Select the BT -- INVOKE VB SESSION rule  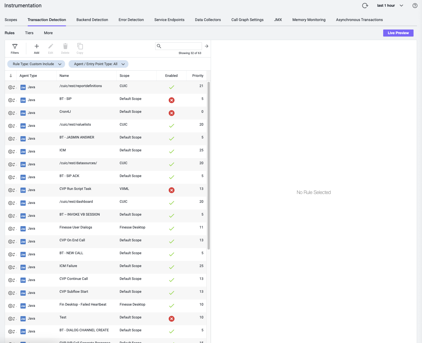(x=80, y=214)
